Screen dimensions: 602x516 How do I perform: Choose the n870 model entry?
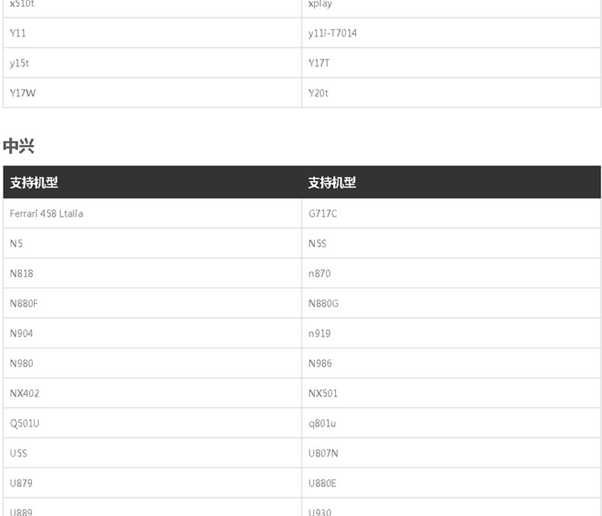click(319, 274)
